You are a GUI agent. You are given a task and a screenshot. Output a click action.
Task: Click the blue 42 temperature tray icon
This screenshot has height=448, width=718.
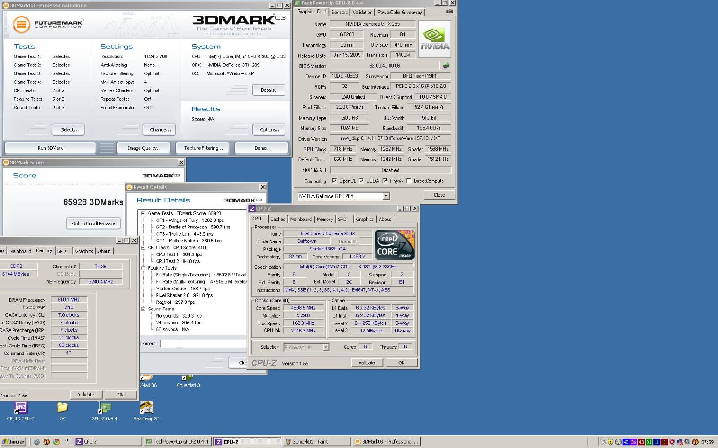626,442
